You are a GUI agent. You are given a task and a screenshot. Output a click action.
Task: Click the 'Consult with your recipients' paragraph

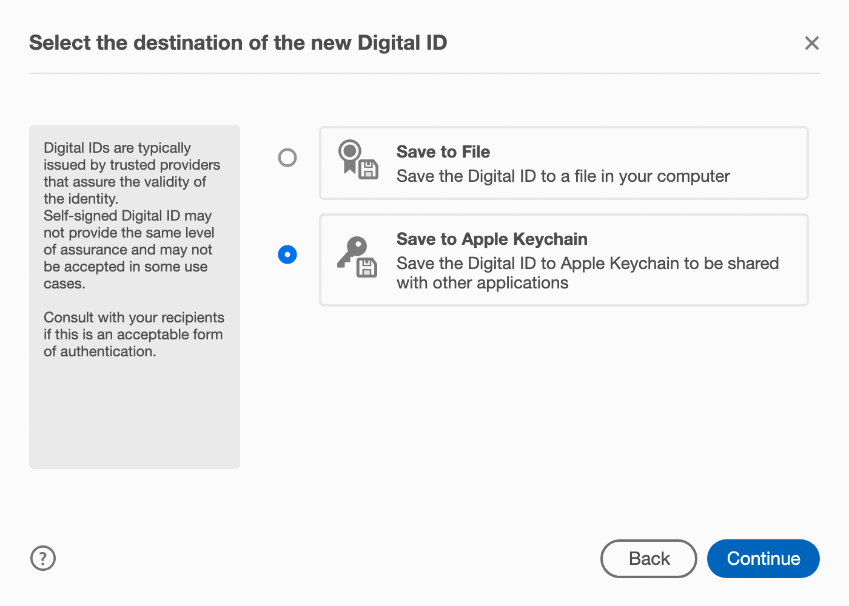click(x=133, y=335)
